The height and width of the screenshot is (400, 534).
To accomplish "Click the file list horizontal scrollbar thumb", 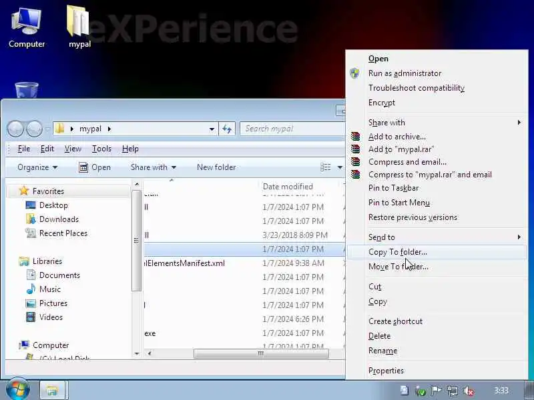I will (x=261, y=353).
